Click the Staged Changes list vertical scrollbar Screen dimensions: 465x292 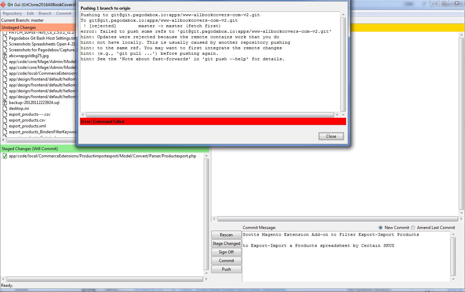[x=206, y=215]
